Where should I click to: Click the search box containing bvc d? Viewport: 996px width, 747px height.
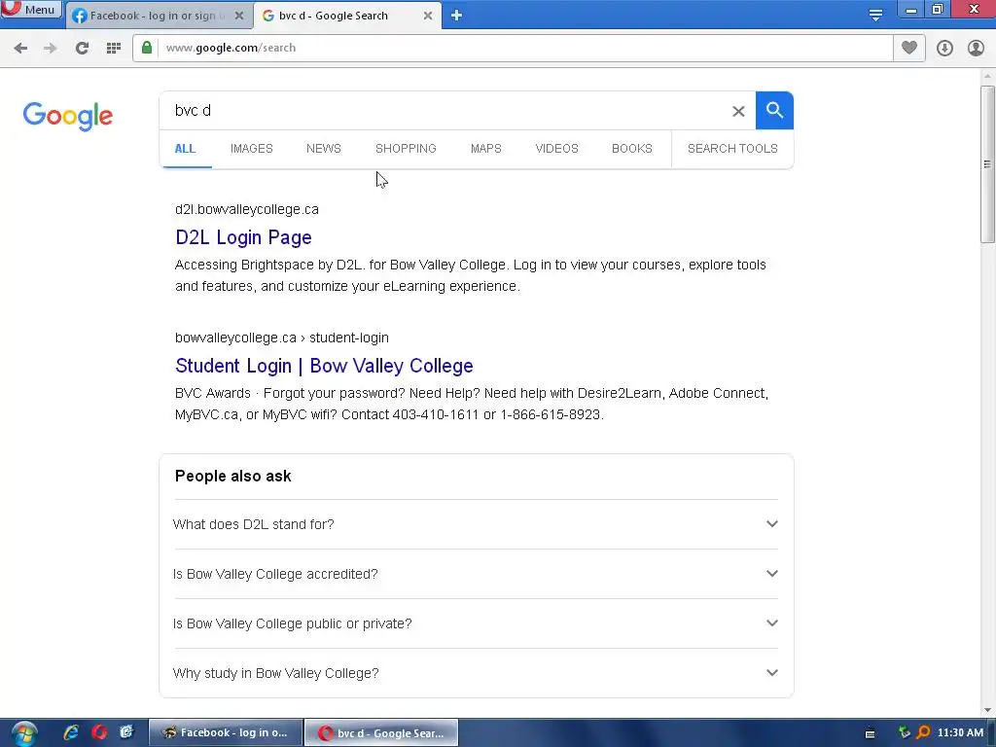tap(445, 111)
